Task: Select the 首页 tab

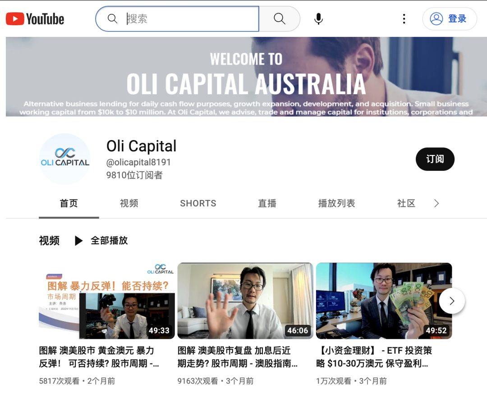Action: (x=69, y=203)
